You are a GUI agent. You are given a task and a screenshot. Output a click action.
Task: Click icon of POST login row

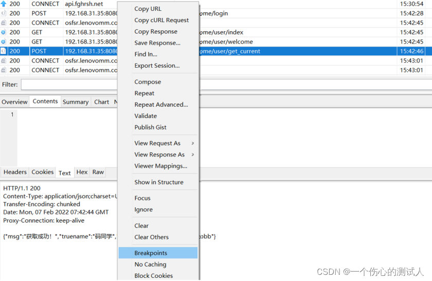[3, 13]
